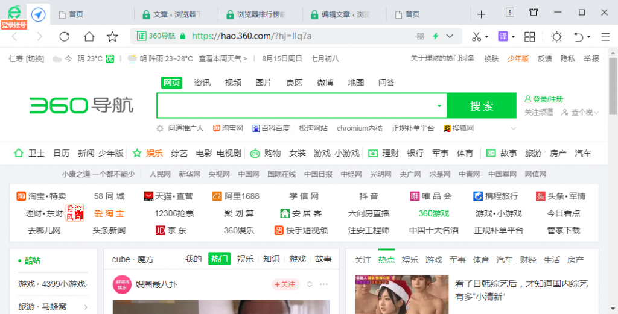Click the 唯品会 pink icon
The height and width of the screenshot is (314, 618).
tap(415, 196)
